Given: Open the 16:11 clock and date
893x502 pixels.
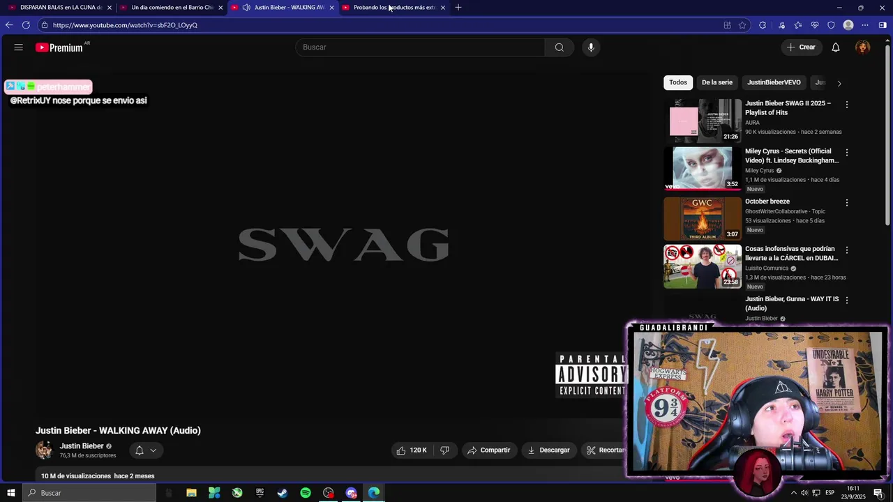Looking at the screenshot, I should click(853, 493).
